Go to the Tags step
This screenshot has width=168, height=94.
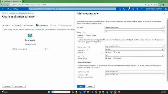tap(53, 25)
